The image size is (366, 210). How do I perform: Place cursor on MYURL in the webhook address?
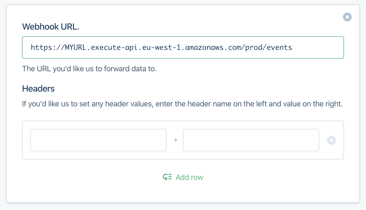tap(76, 47)
